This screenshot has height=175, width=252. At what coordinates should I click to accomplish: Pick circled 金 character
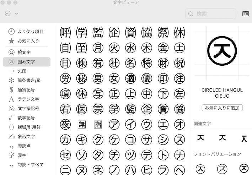163,48
